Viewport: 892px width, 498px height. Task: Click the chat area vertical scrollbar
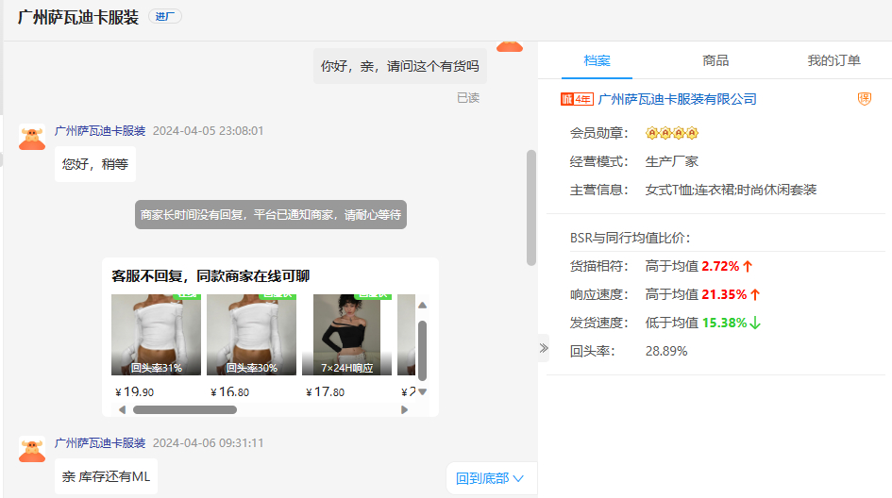pyautogui.click(x=531, y=207)
